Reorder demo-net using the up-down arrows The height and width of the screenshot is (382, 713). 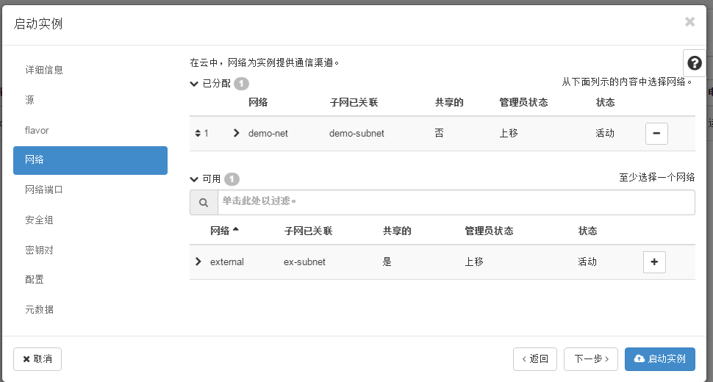(198, 133)
